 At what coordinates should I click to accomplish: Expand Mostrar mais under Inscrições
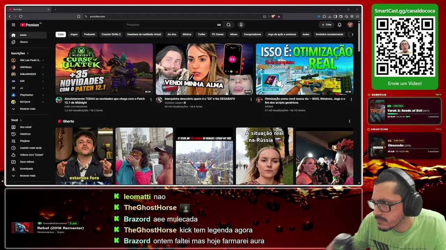28,109
